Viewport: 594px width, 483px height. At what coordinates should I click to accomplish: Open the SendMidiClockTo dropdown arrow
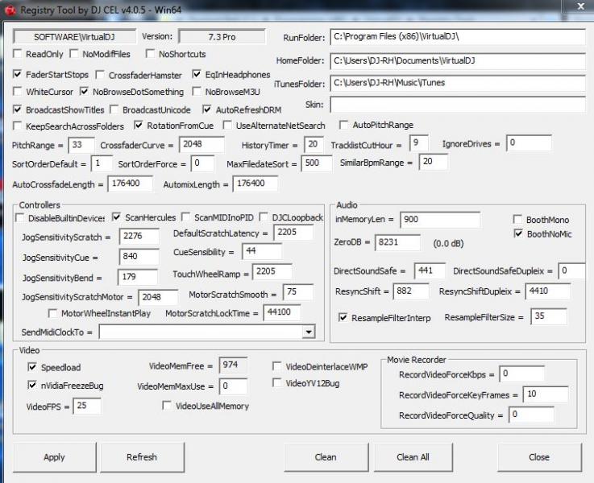pos(309,332)
